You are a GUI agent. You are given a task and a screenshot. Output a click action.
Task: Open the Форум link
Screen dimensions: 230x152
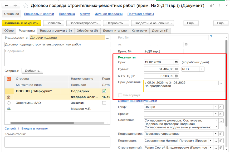85,14
